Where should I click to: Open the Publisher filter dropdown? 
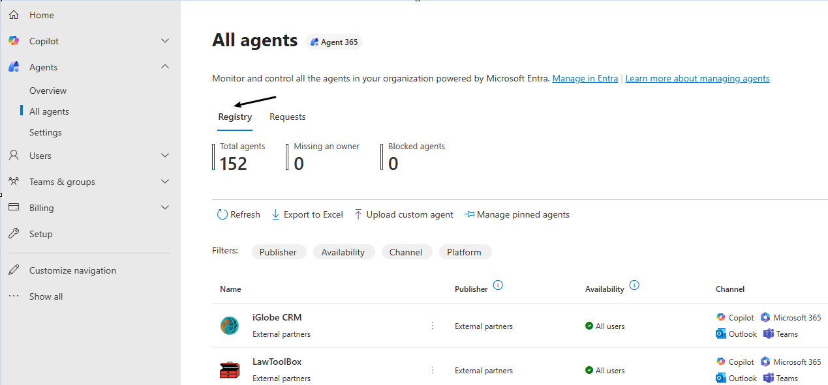[x=279, y=252]
